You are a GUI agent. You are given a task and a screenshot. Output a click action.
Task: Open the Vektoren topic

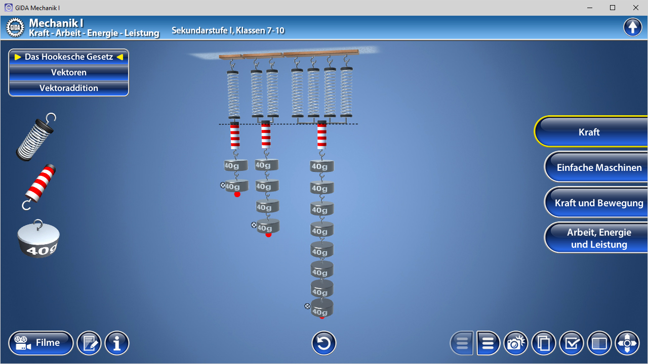[x=68, y=72]
